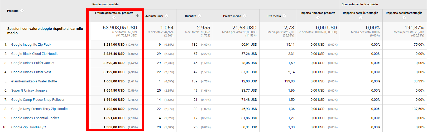This screenshot has height=132, width=427.
Task: Select purchase ratio value 33,33%
Action: (419, 81)
